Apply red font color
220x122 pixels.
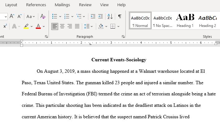[x=38, y=26]
